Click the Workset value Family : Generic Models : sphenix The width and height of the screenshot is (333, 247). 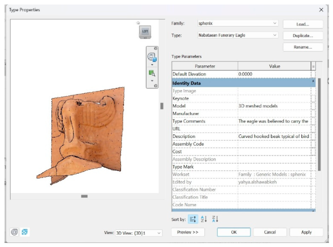coord(272,174)
